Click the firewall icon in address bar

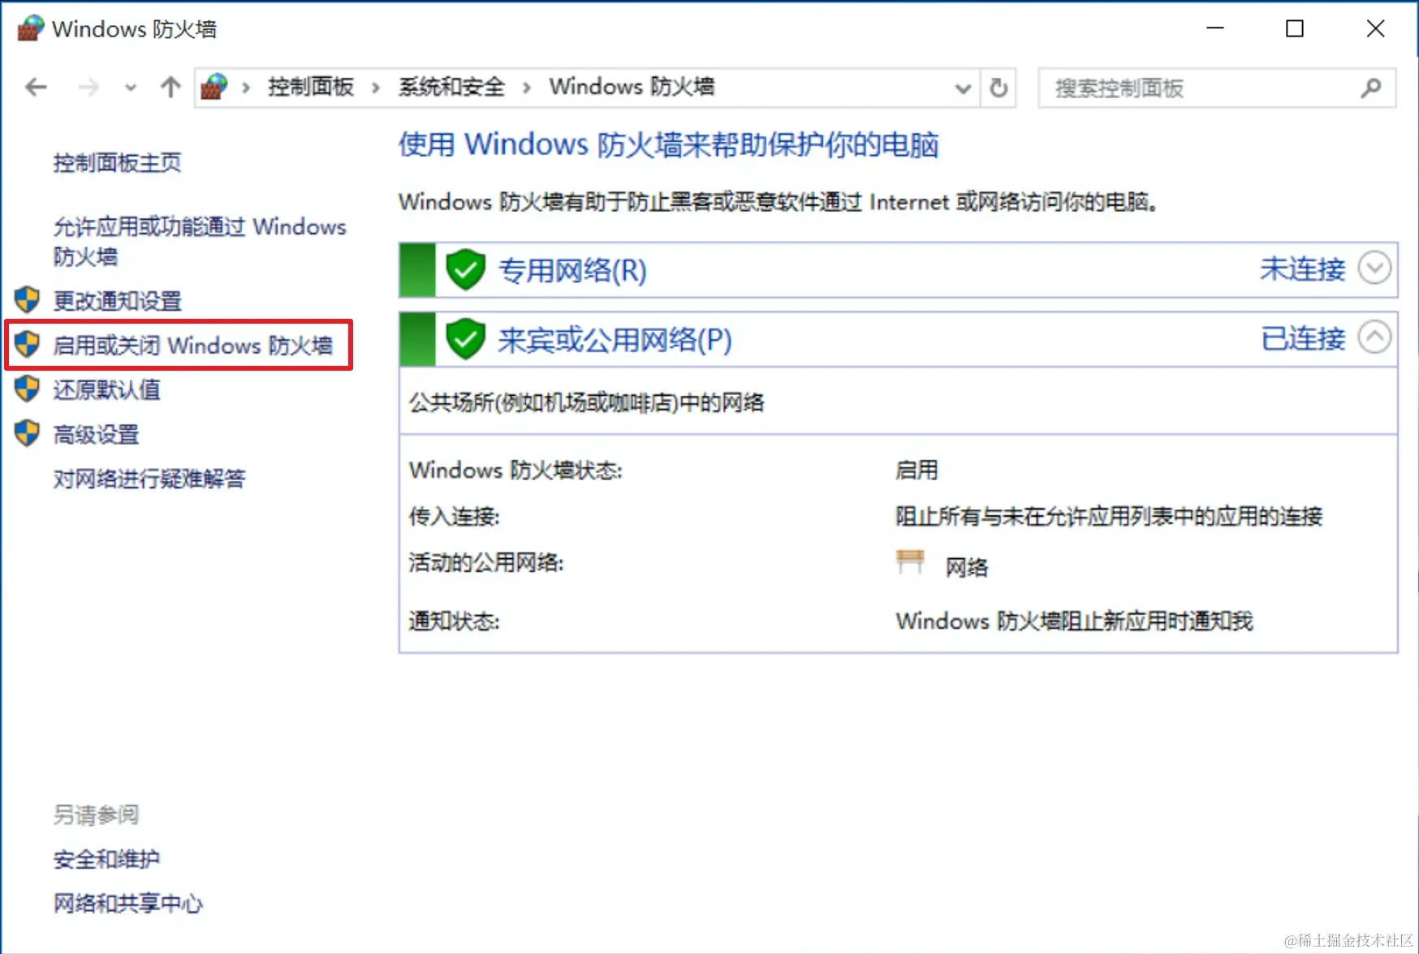coord(214,87)
